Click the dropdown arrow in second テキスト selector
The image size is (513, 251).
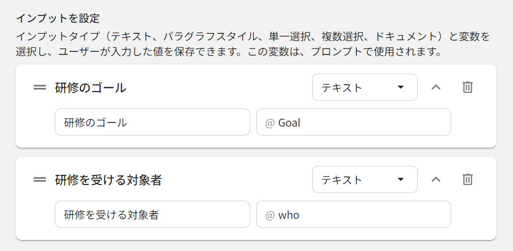click(x=401, y=179)
